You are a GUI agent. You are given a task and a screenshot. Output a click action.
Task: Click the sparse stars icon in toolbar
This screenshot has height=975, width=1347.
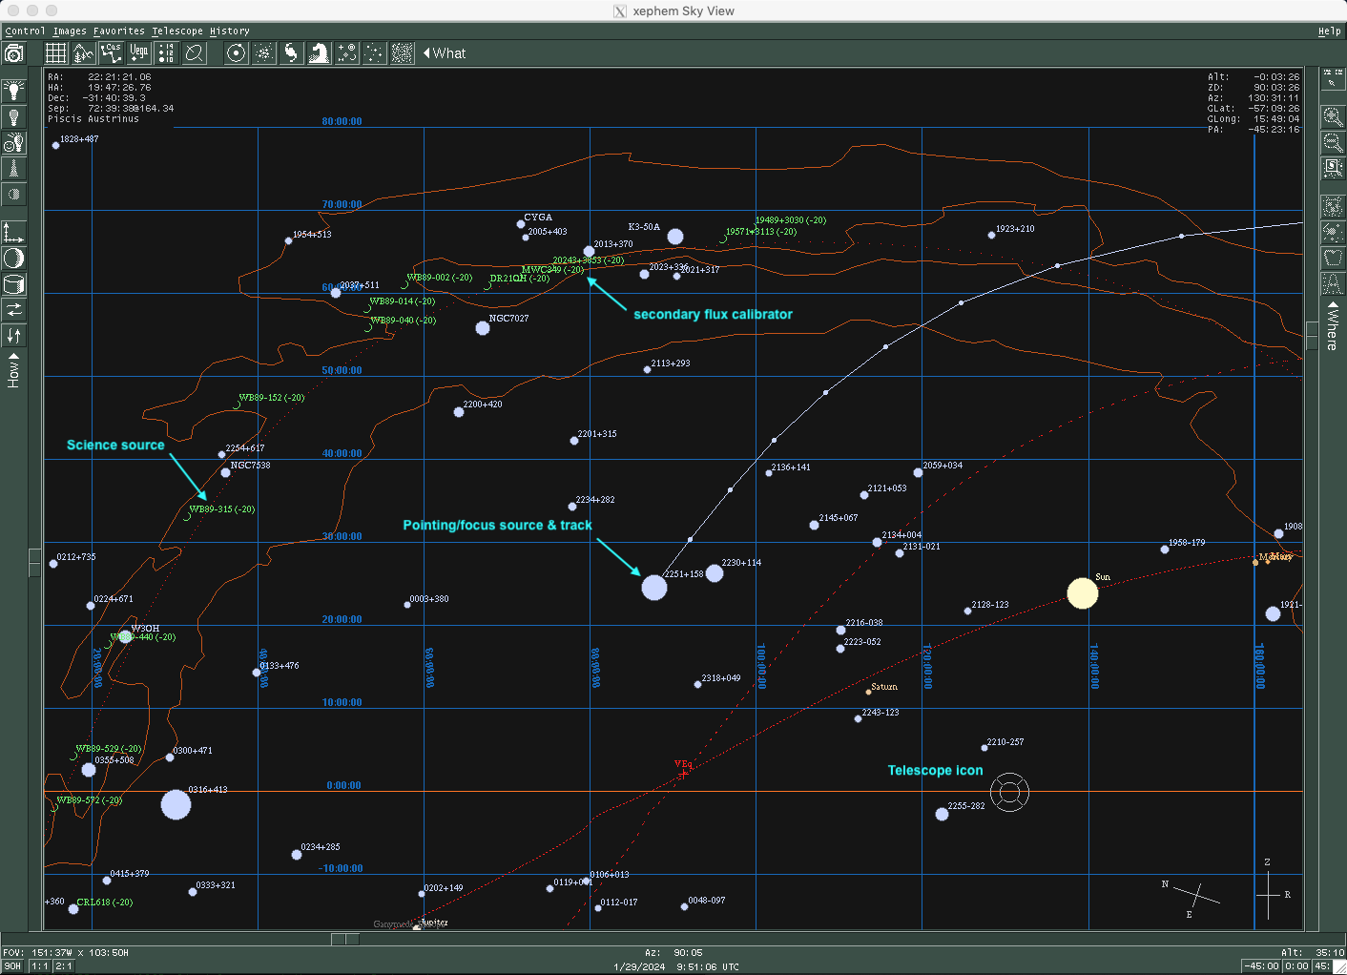[x=375, y=53]
